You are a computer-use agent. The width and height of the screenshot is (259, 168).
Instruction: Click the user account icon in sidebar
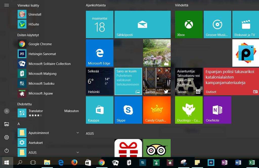click(7, 111)
